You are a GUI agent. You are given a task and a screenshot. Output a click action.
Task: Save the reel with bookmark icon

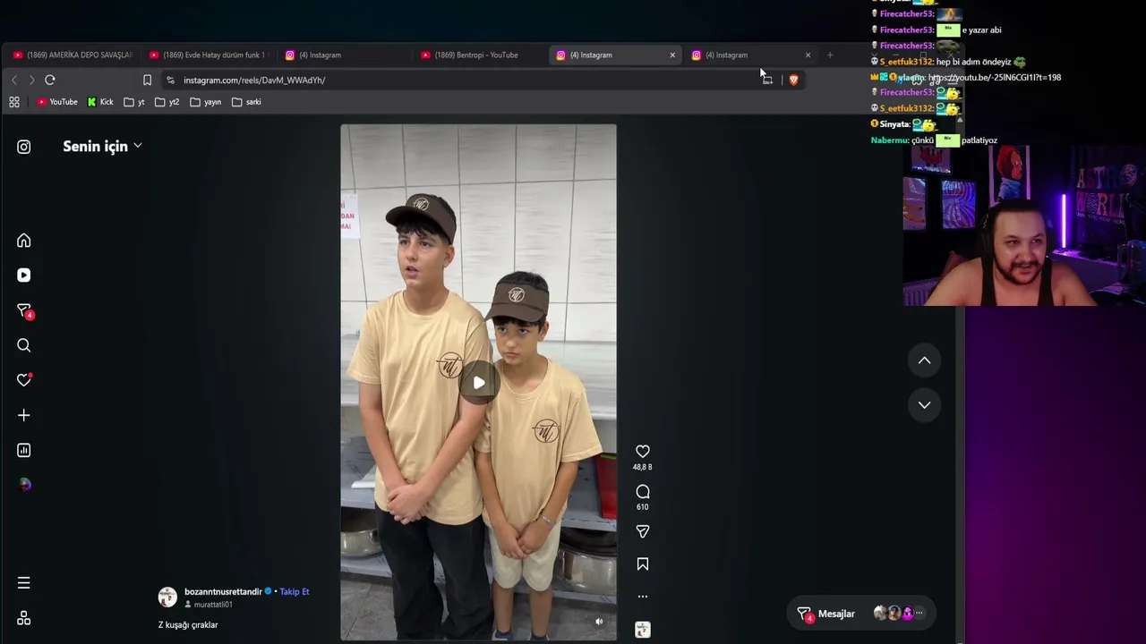[x=643, y=564]
